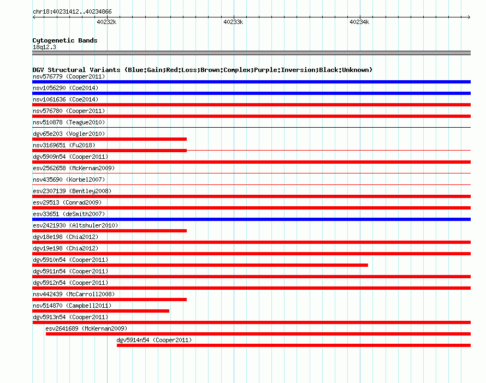Select nsv510878 (Teague2010) variant label
Viewport: 486px width, 383px height.
coord(69,122)
